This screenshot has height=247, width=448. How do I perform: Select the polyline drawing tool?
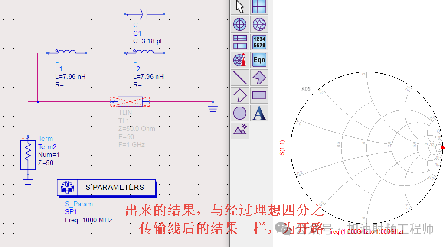click(x=240, y=95)
